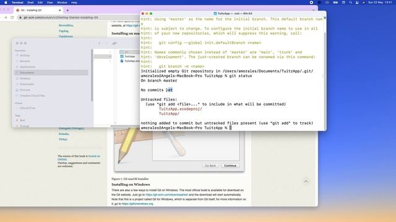Open the Tagalog language link
The width and height of the screenshot is (396, 222).
pos(64,31)
